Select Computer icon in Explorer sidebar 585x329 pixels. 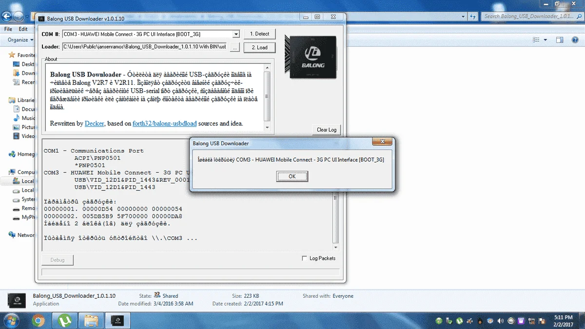click(12, 172)
